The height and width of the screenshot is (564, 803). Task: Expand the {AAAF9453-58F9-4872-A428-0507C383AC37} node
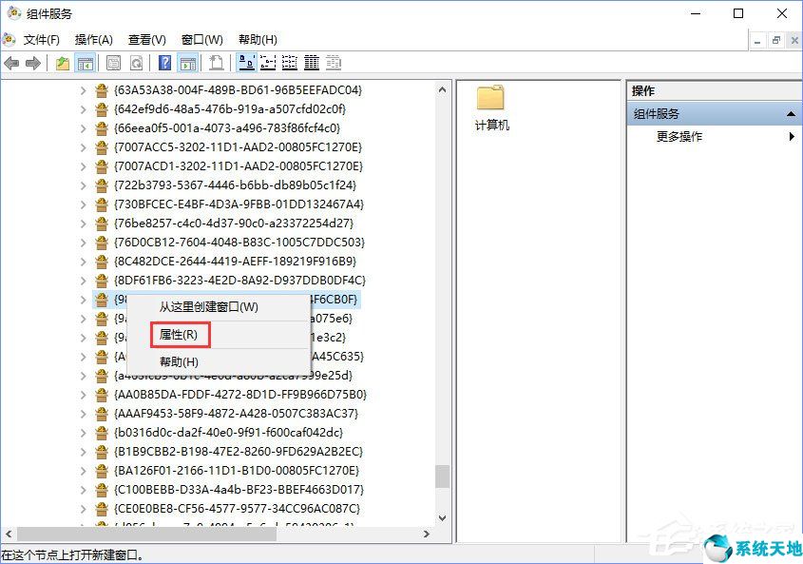point(83,414)
